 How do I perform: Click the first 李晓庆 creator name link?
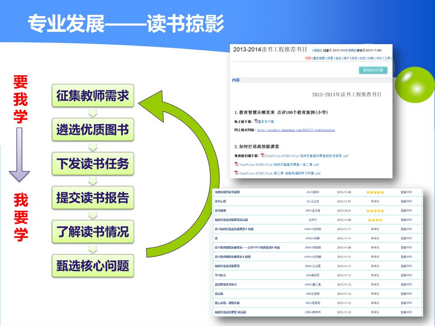click(x=318, y=51)
